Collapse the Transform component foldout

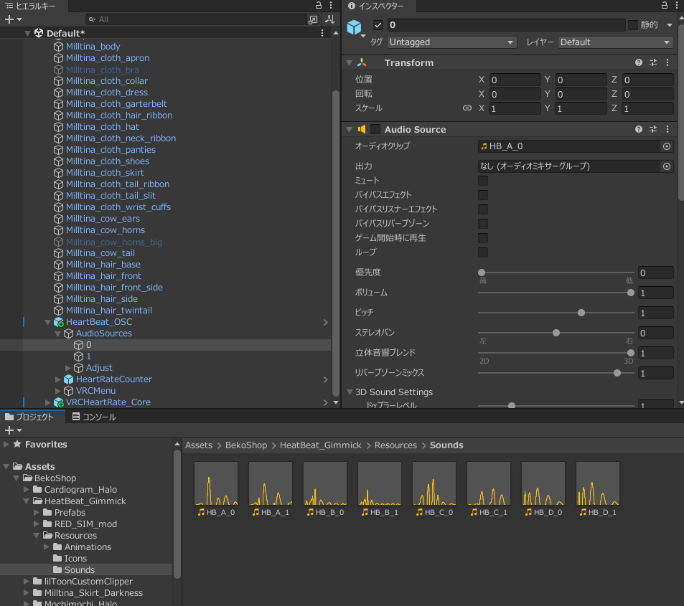pos(349,63)
